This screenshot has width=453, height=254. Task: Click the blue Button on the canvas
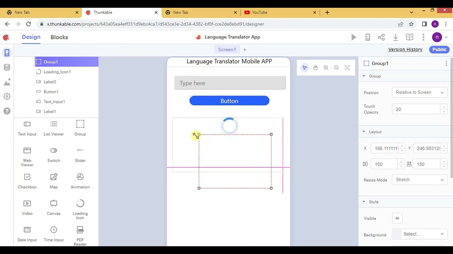pos(229,101)
